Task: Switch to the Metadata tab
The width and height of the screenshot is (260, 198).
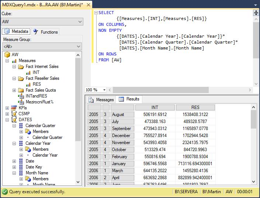Action: click(16, 31)
